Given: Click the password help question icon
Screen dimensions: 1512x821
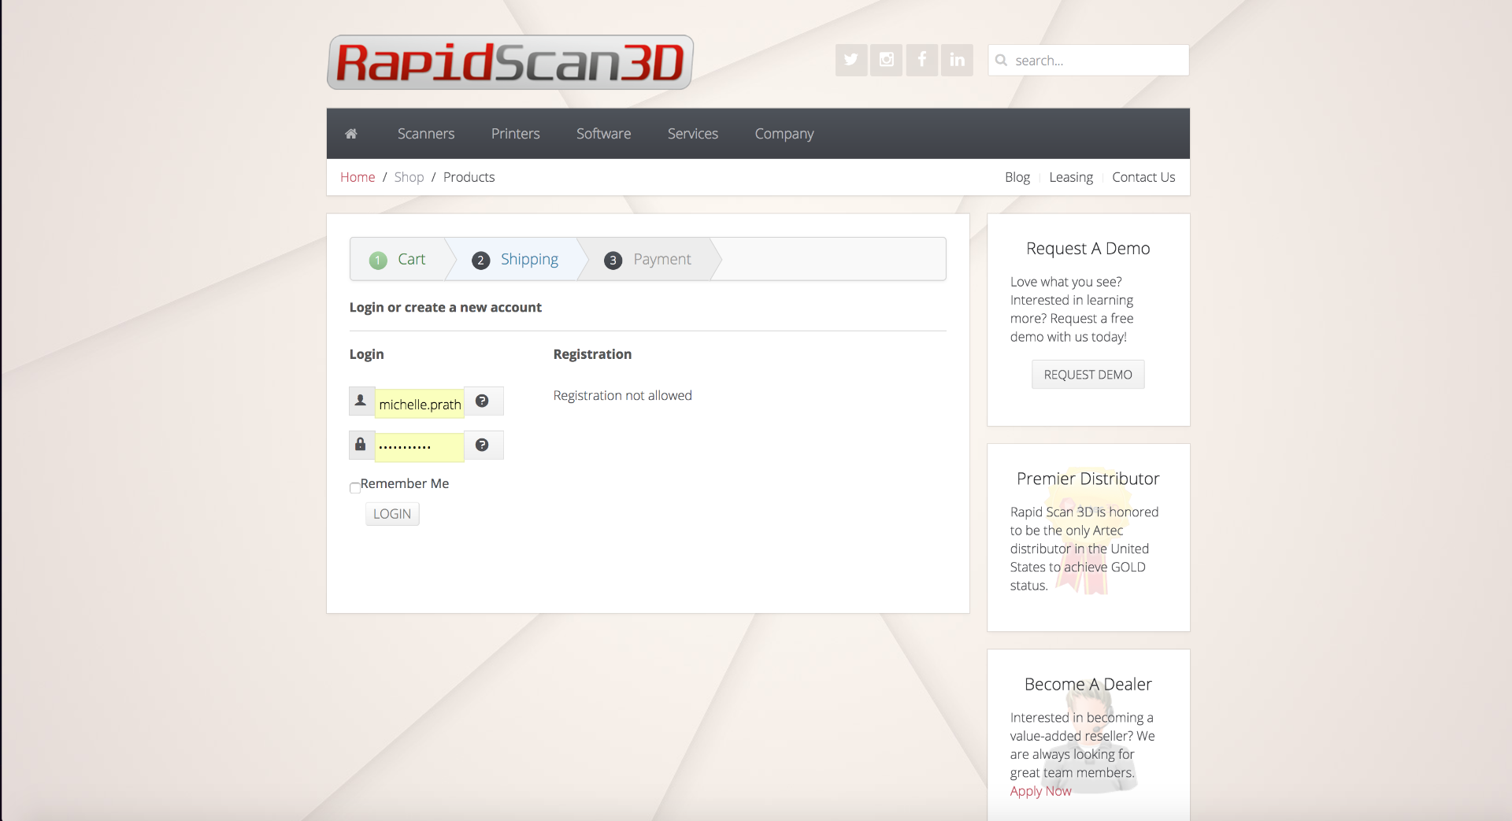Looking at the screenshot, I should [482, 445].
